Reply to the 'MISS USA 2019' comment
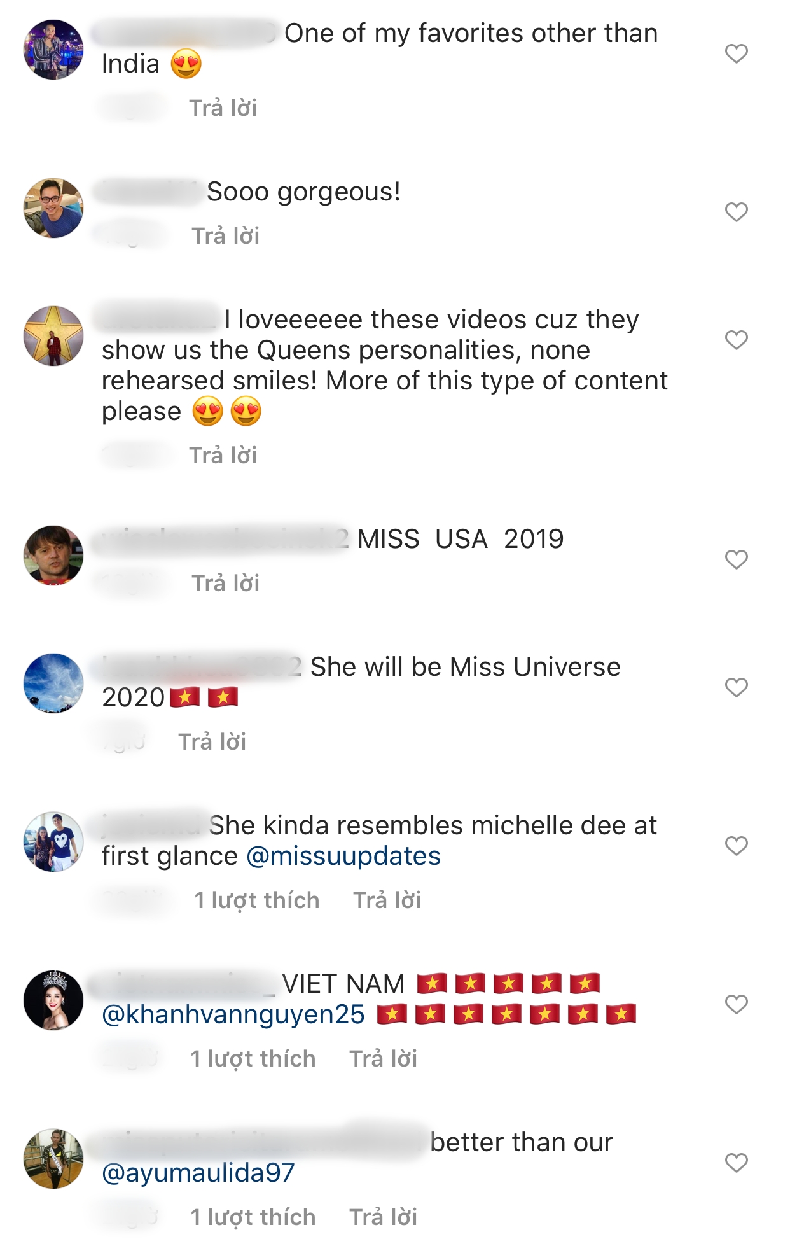The image size is (790, 1246). pos(226,584)
